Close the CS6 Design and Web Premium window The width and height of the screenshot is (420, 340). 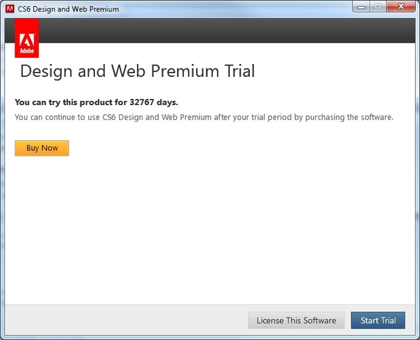[401, 6]
